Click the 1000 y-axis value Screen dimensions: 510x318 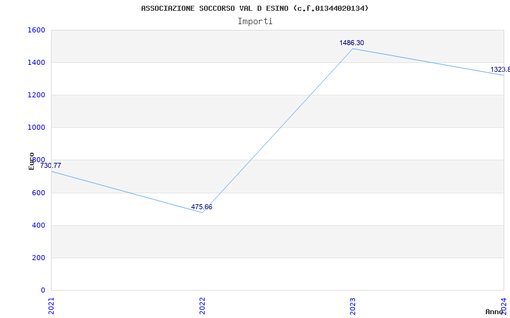[x=36, y=128]
